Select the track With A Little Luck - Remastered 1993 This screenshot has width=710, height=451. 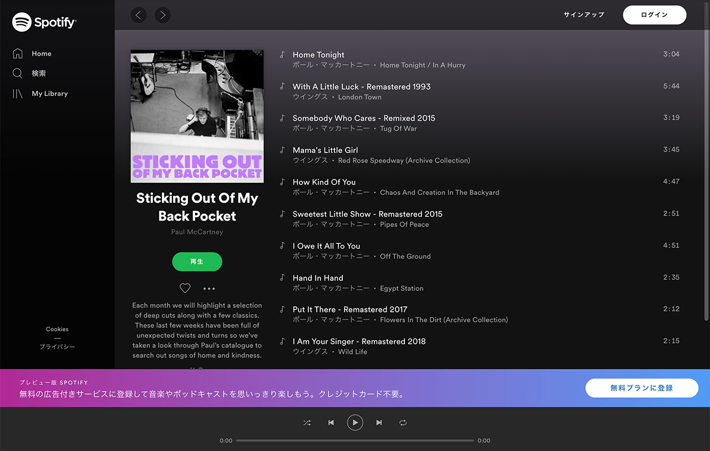[362, 86]
